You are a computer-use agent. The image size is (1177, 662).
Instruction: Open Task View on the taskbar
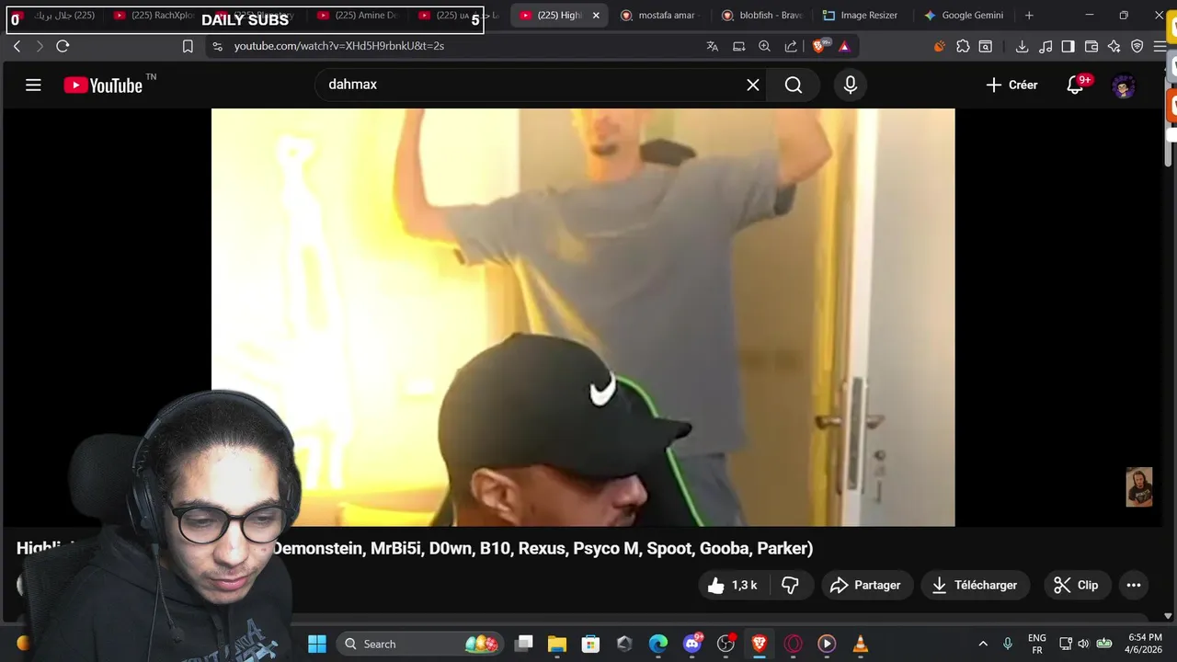(x=523, y=644)
